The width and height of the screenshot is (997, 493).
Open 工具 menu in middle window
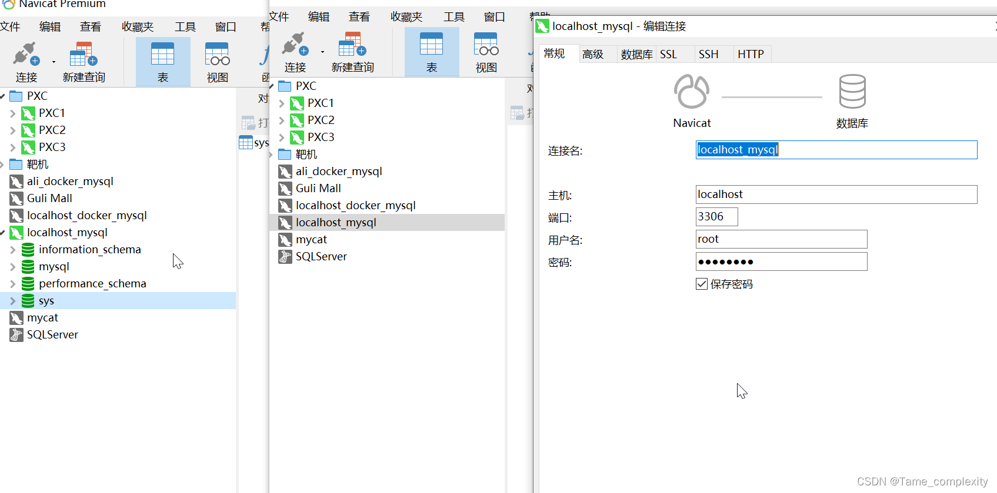click(x=454, y=17)
